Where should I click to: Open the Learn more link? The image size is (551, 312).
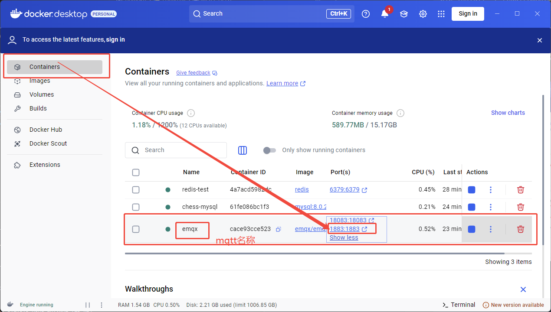(286, 83)
